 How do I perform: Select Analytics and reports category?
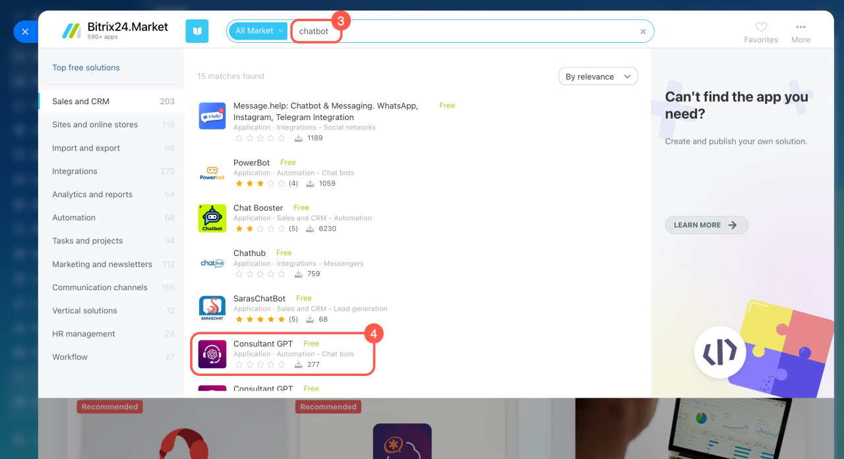(111, 195)
